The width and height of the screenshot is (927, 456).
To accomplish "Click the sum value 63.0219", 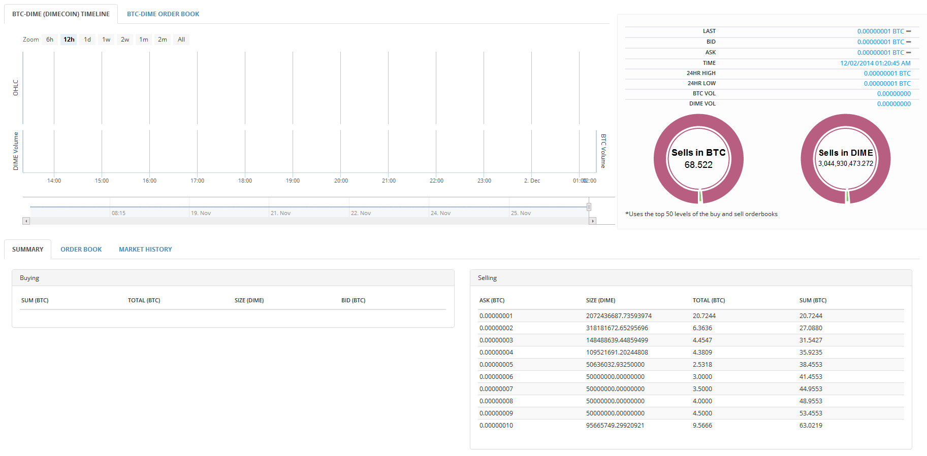I will pyautogui.click(x=811, y=426).
